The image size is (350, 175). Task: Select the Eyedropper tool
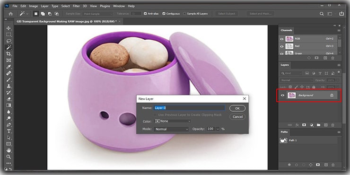tap(9, 67)
